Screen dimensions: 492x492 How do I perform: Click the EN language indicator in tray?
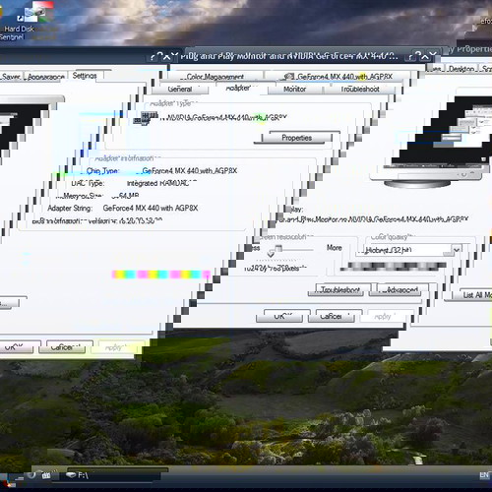[x=484, y=475]
